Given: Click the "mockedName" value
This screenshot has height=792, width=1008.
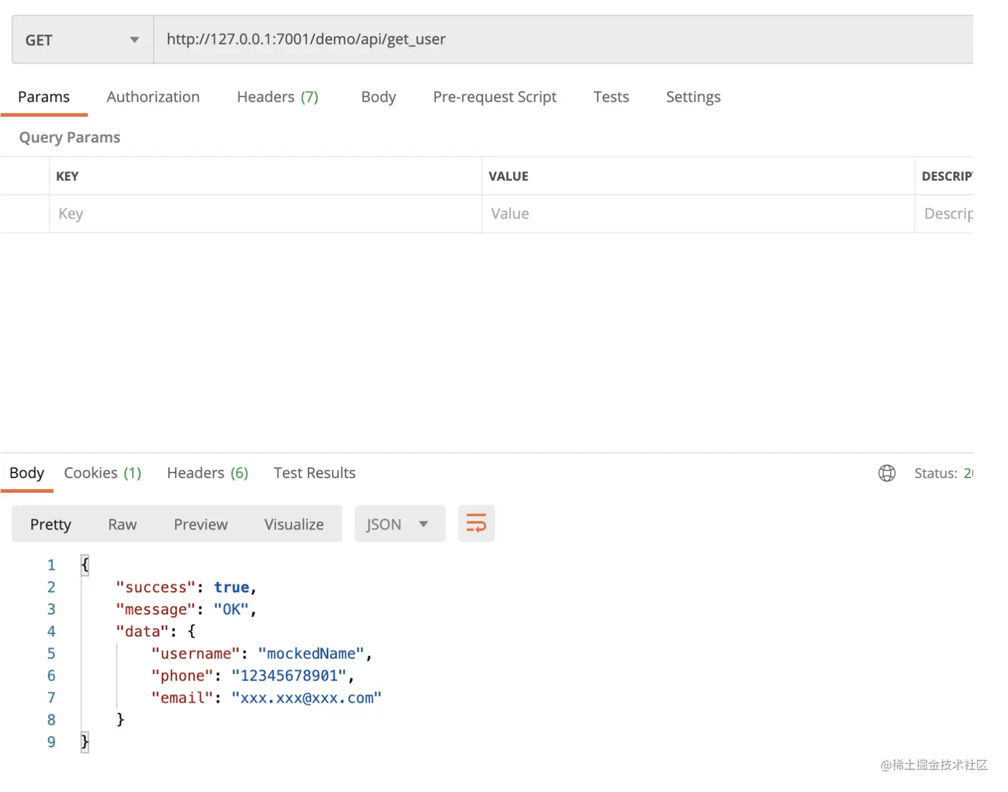Looking at the screenshot, I should click(311, 654).
